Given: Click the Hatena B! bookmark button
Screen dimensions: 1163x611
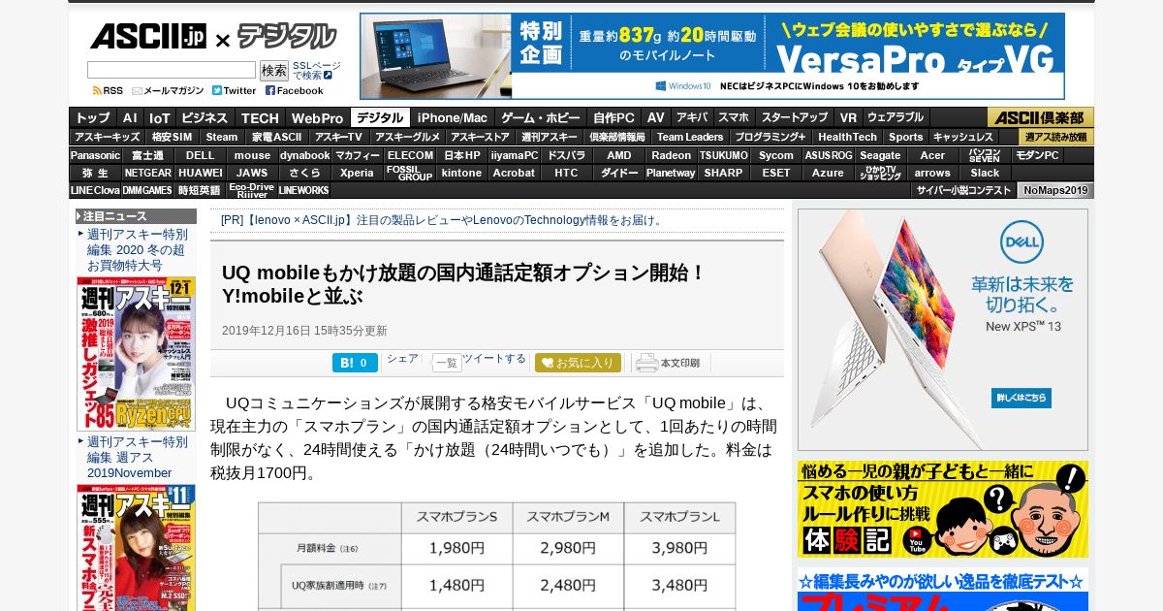Looking at the screenshot, I should (x=355, y=363).
